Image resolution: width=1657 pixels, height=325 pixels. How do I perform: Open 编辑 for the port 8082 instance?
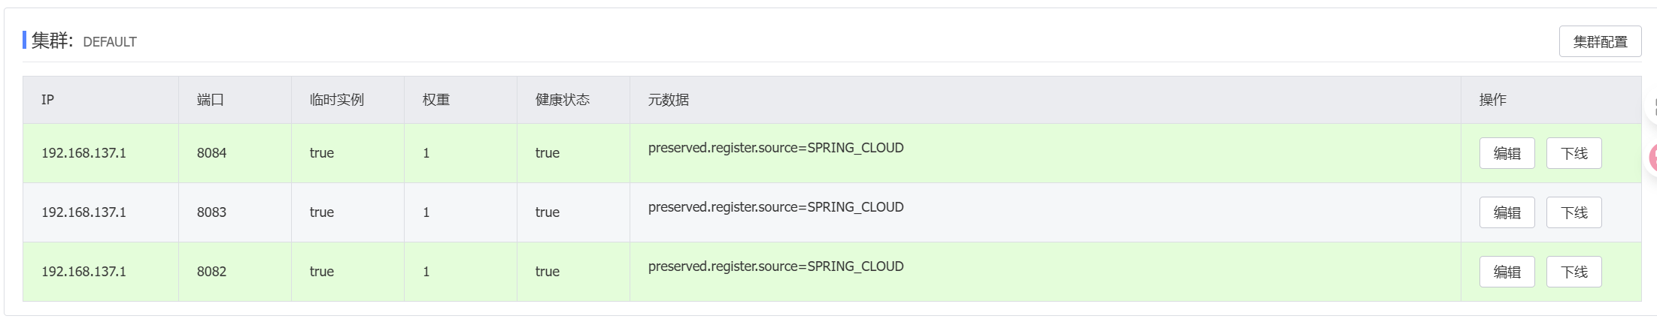pos(1507,272)
